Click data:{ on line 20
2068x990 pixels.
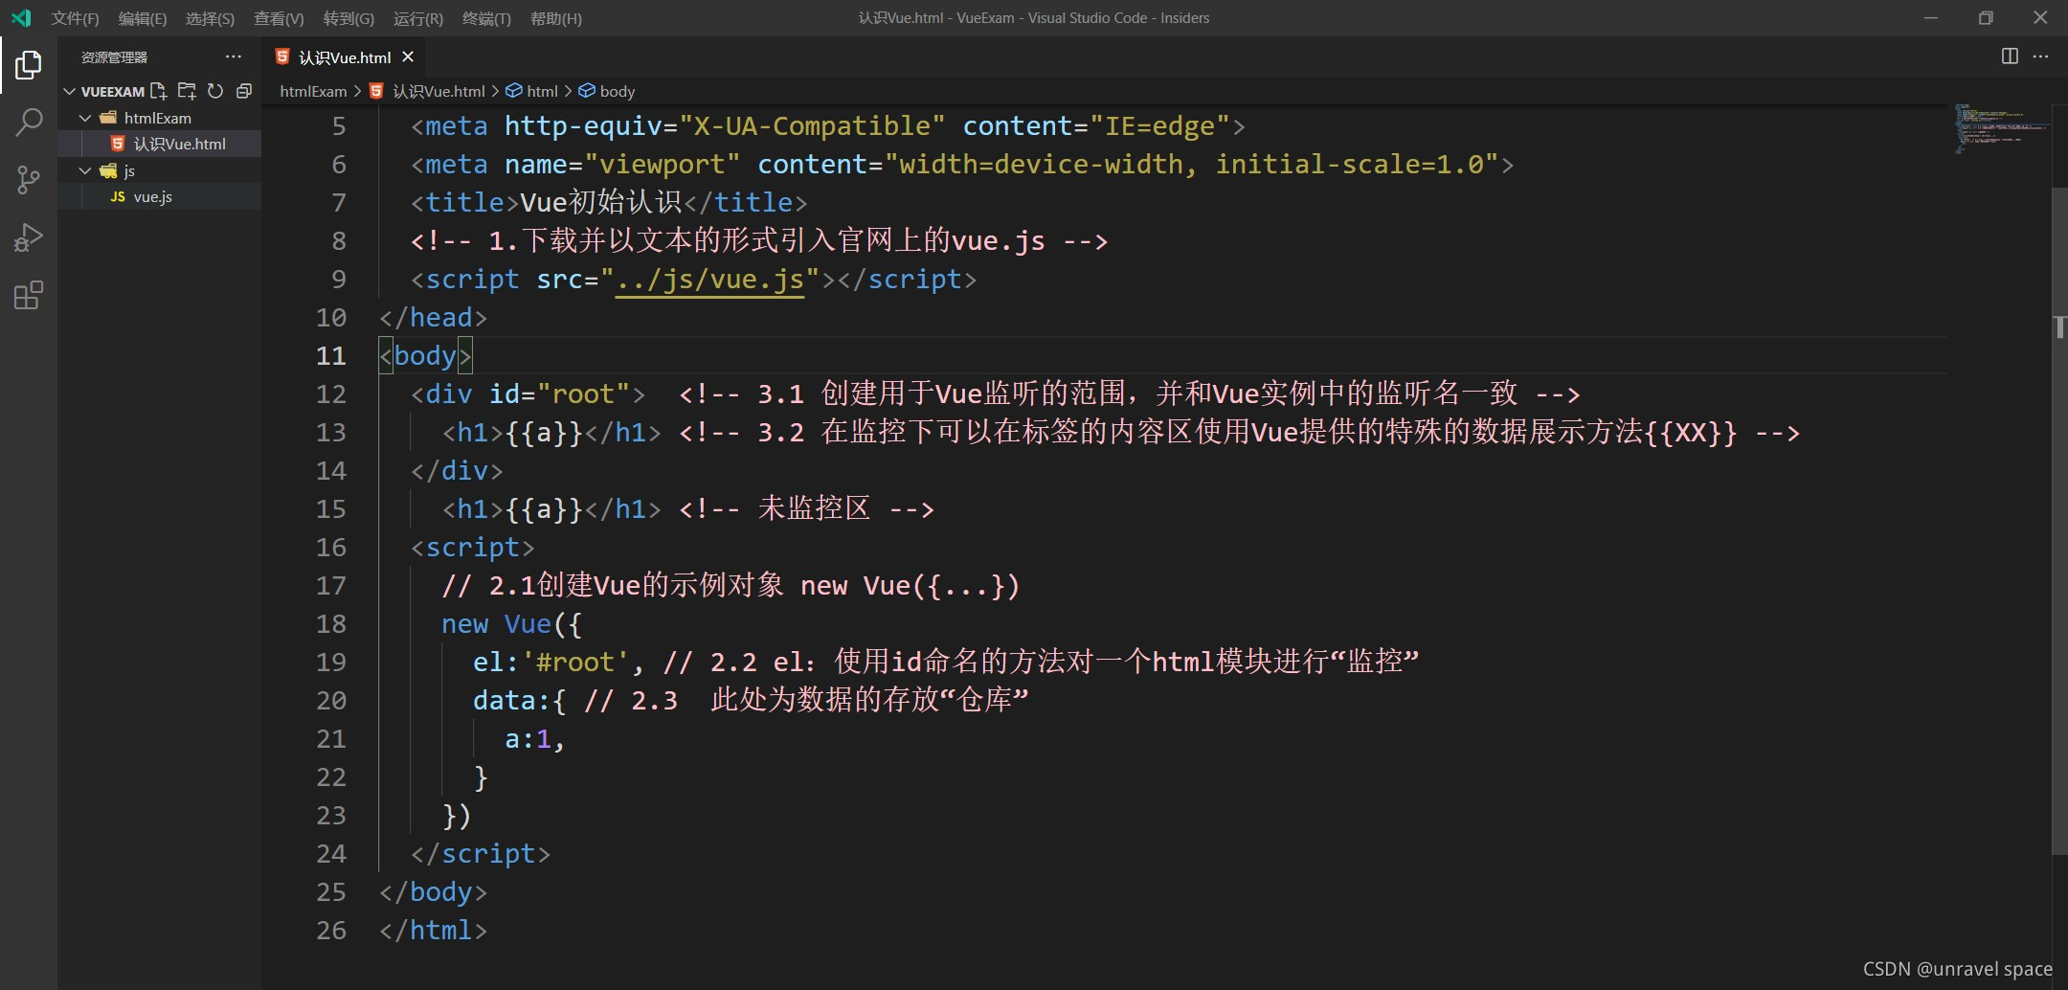tap(520, 701)
